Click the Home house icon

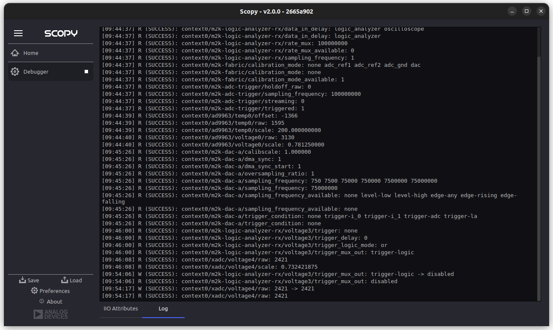pyautogui.click(x=15, y=53)
